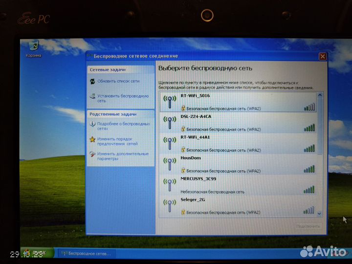
Task: Click the lock icon under Seleger_2G
Action: 183,212
